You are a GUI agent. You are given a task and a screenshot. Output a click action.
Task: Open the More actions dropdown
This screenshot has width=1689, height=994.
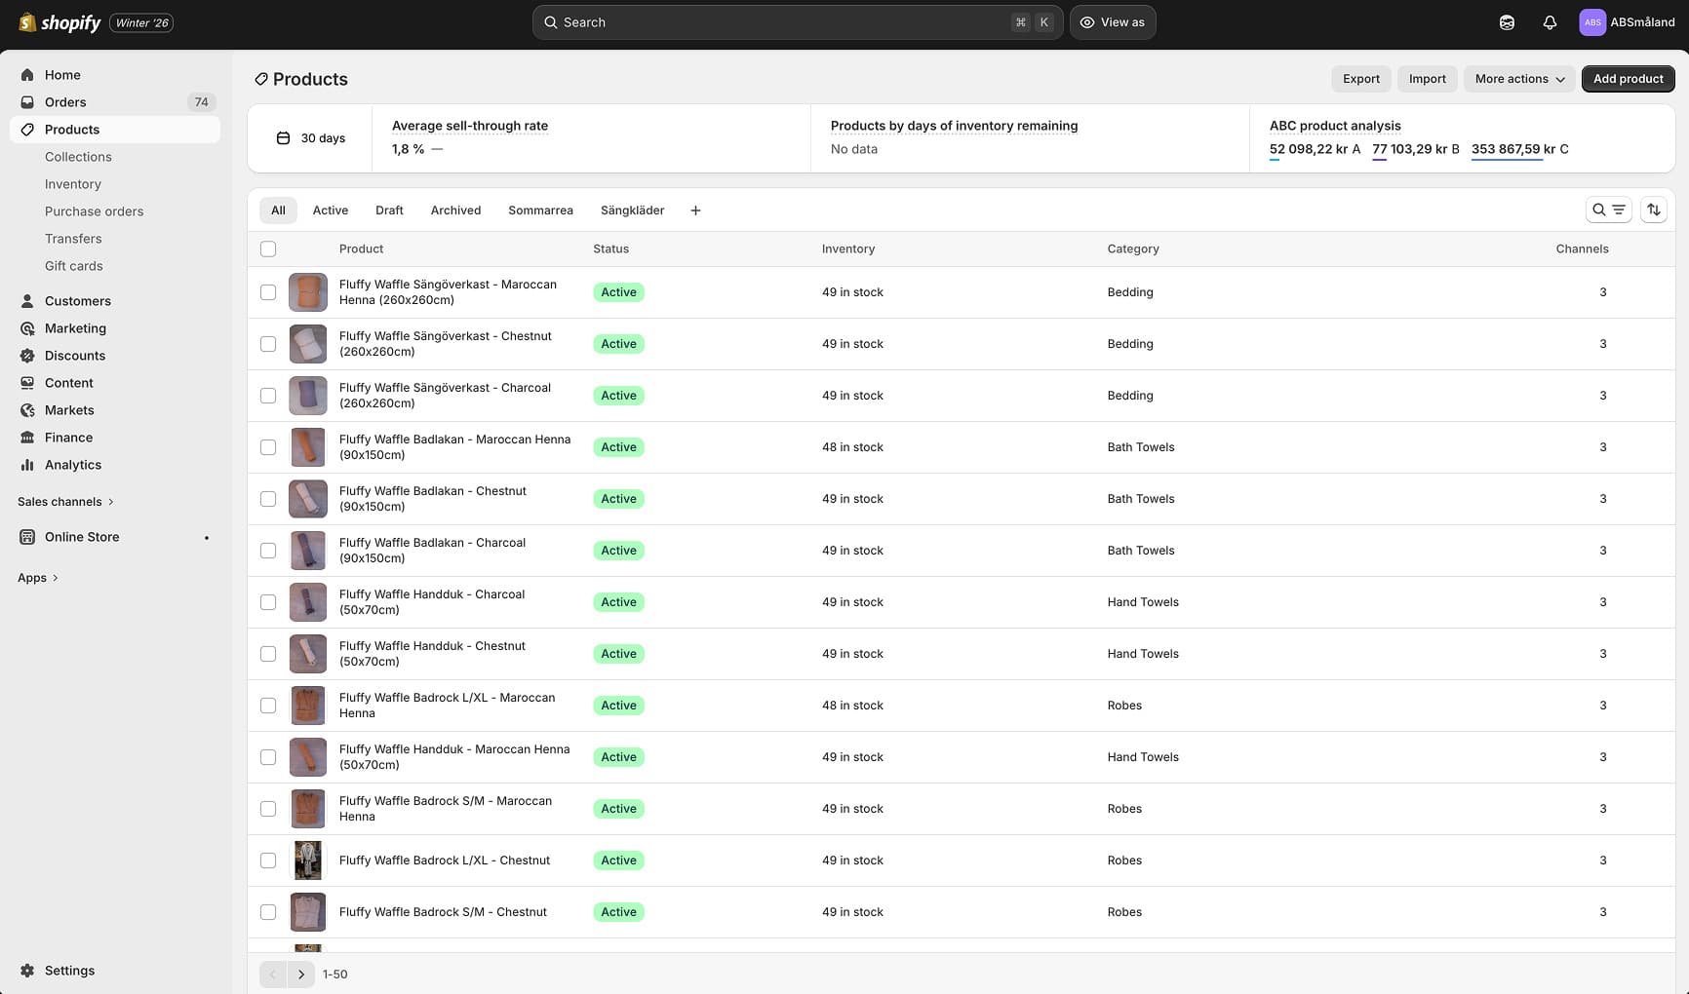[x=1517, y=79]
